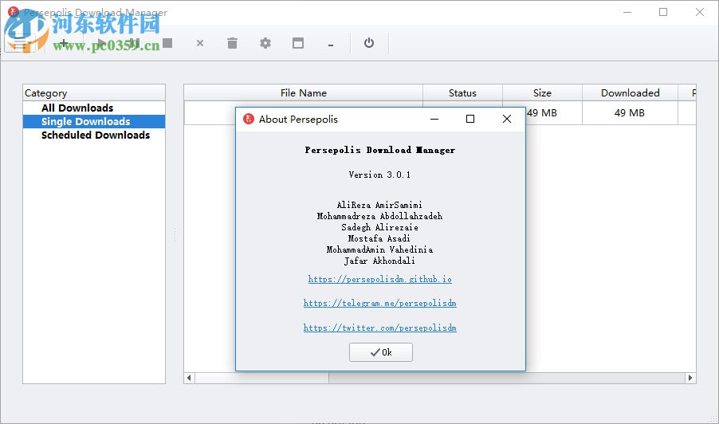Select Single Downloads category
The image size is (719, 424).
94,121
